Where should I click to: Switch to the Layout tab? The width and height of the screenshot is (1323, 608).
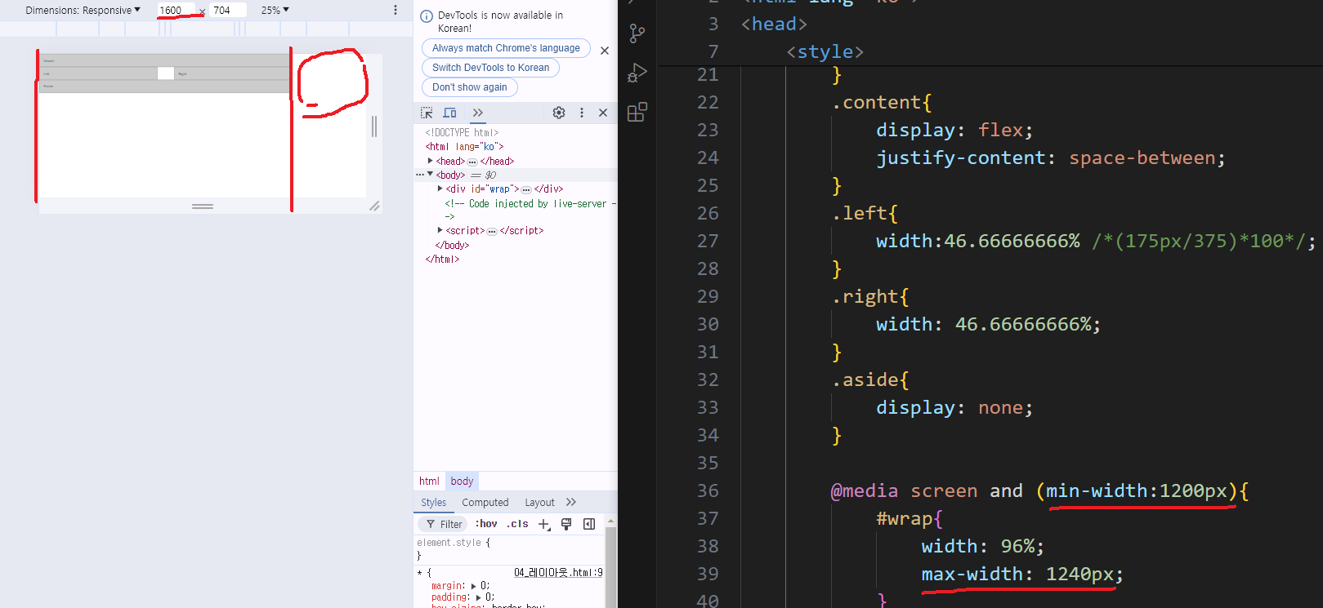tap(539, 503)
